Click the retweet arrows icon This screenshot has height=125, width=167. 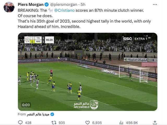(54, 123)
